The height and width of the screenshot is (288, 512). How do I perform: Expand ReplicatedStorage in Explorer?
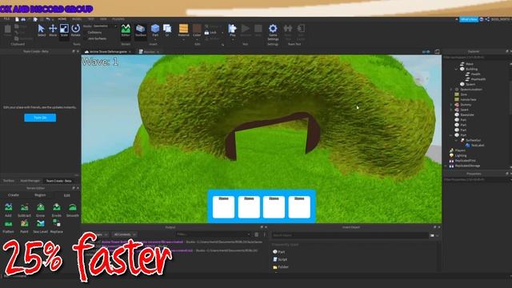(x=446, y=166)
